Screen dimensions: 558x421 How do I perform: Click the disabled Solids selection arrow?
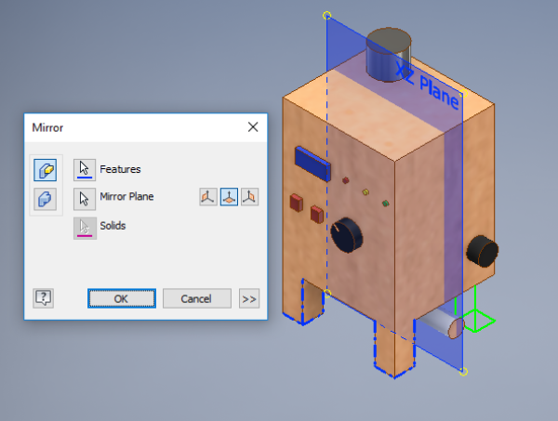tap(85, 228)
